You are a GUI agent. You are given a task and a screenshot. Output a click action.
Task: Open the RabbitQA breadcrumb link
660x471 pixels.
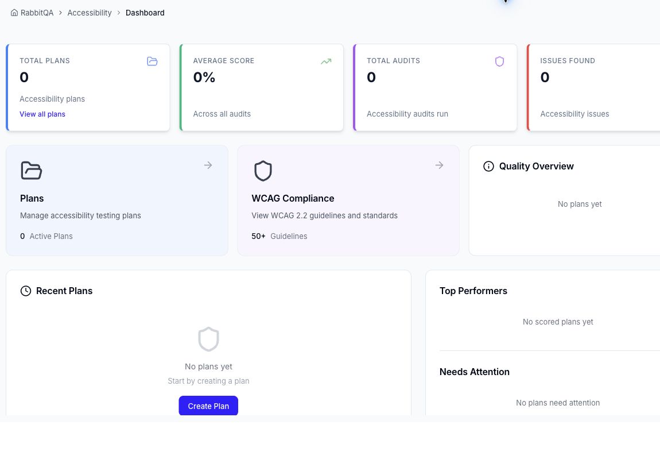coord(37,13)
